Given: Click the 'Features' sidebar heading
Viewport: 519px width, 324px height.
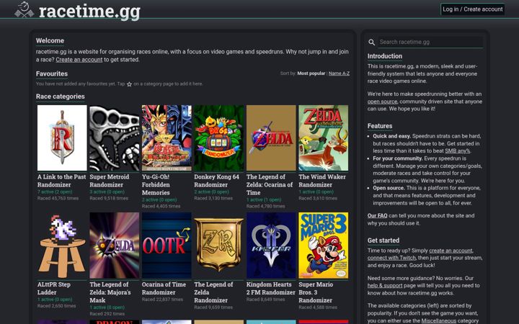Looking at the screenshot, I should [x=380, y=126].
